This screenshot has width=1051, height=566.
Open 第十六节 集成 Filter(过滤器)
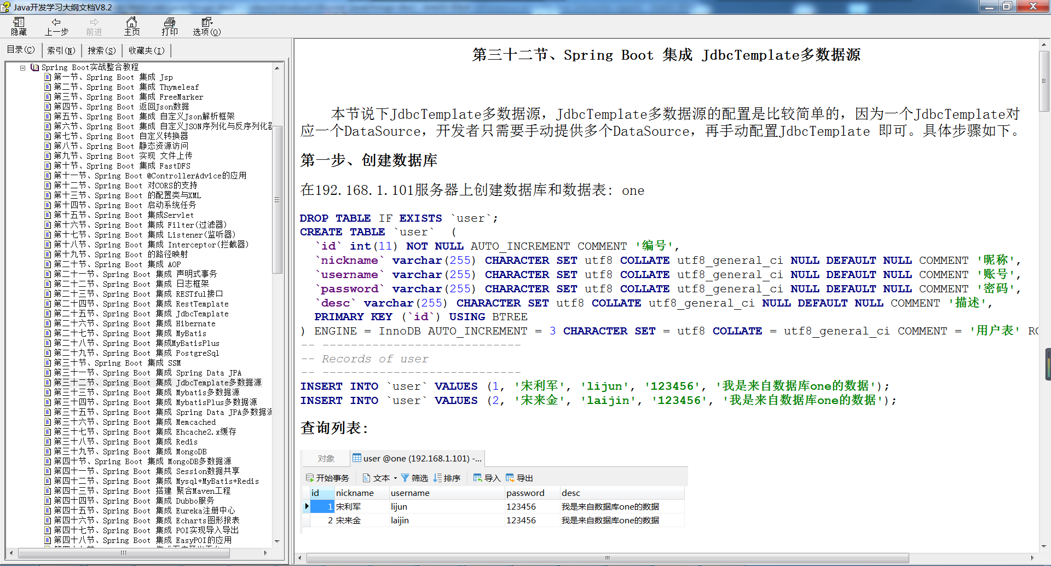click(140, 225)
